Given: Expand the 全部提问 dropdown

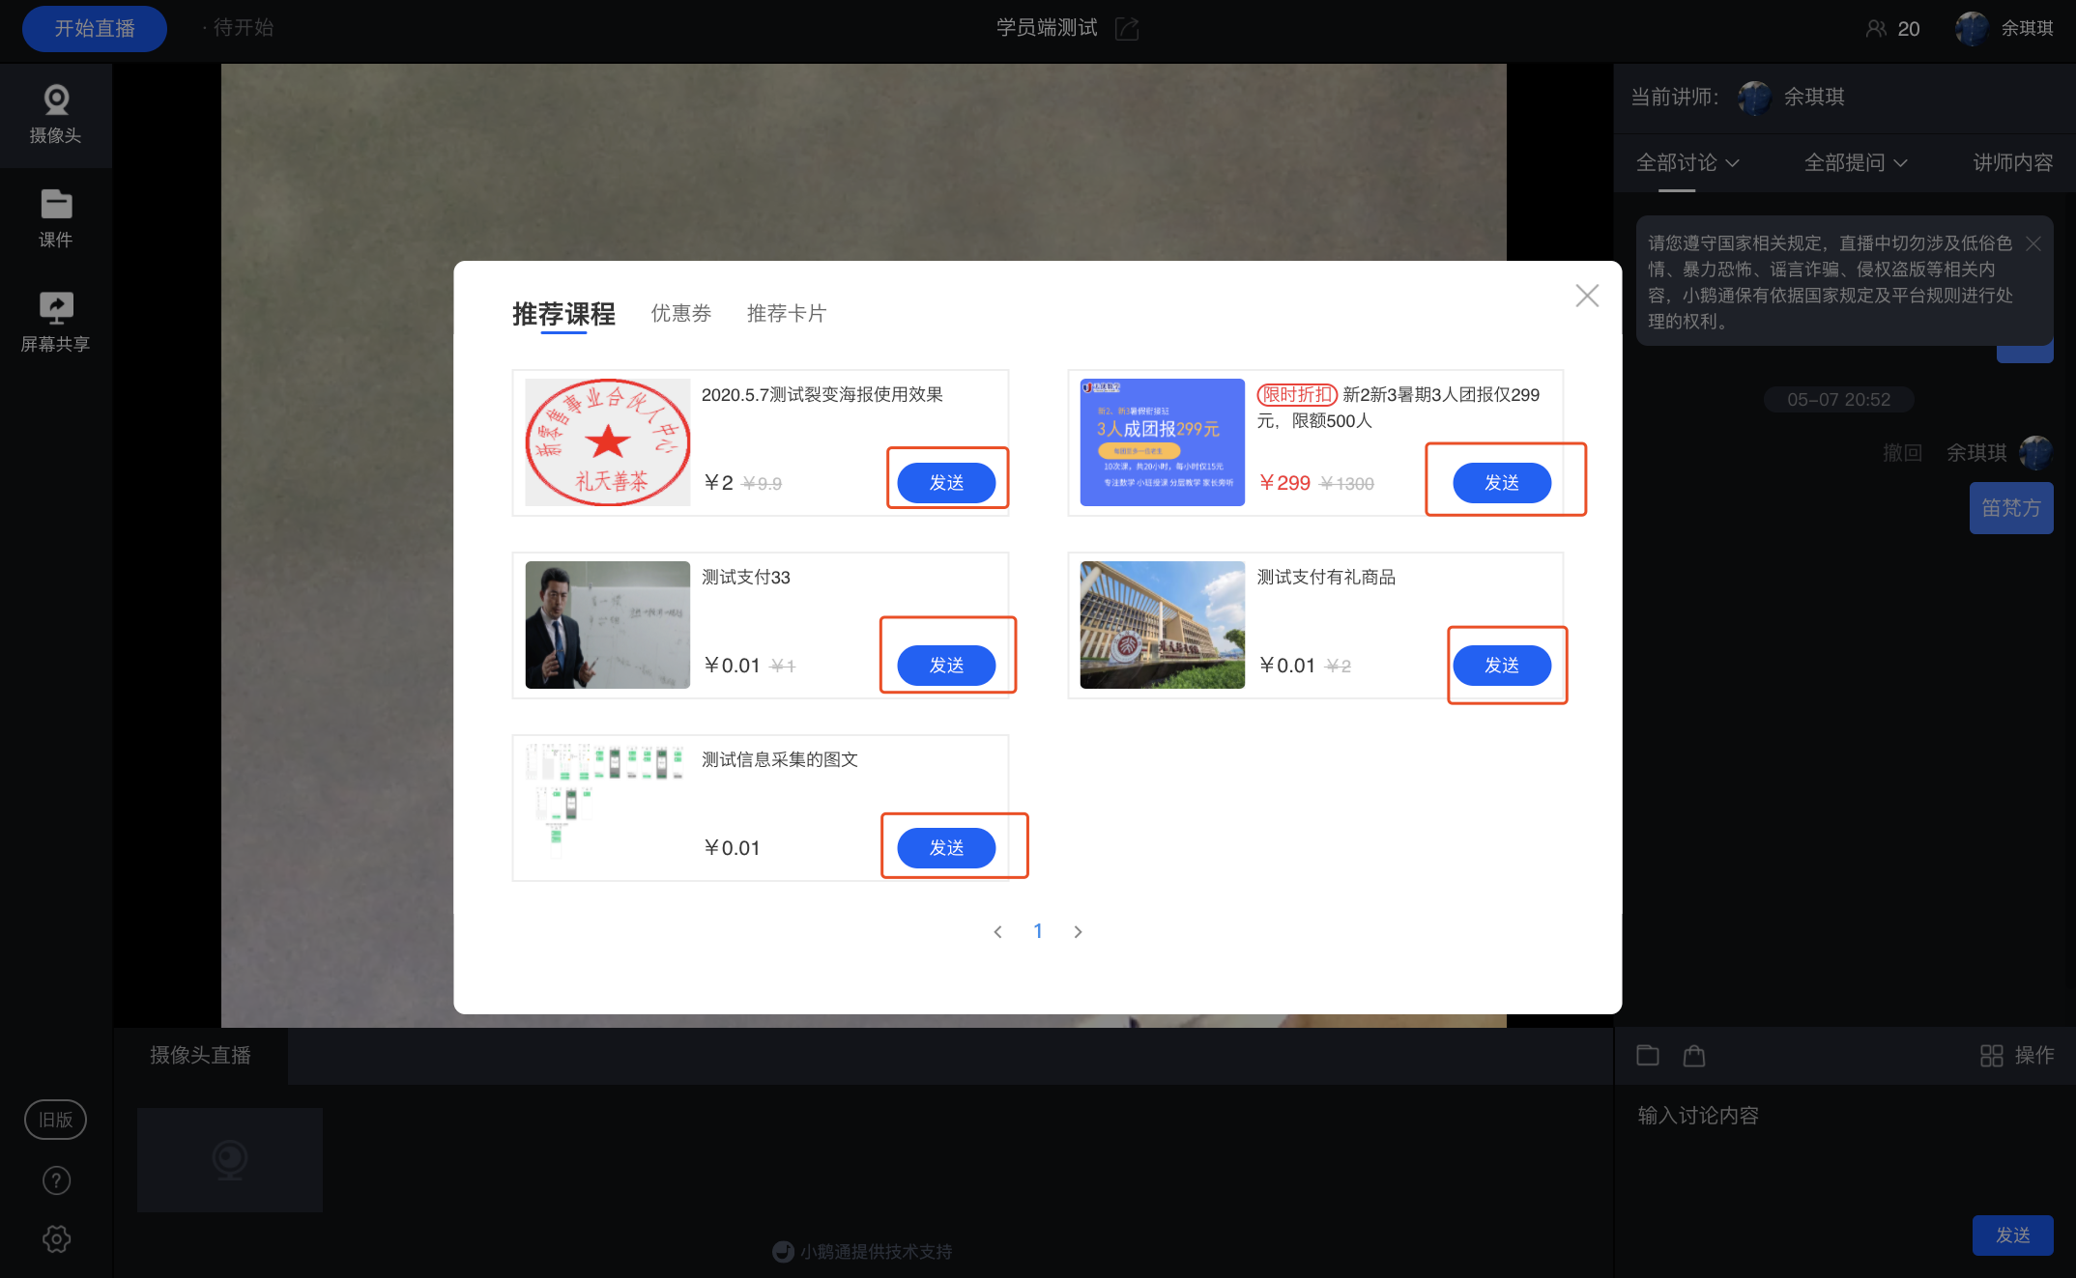Looking at the screenshot, I should click(x=1856, y=162).
